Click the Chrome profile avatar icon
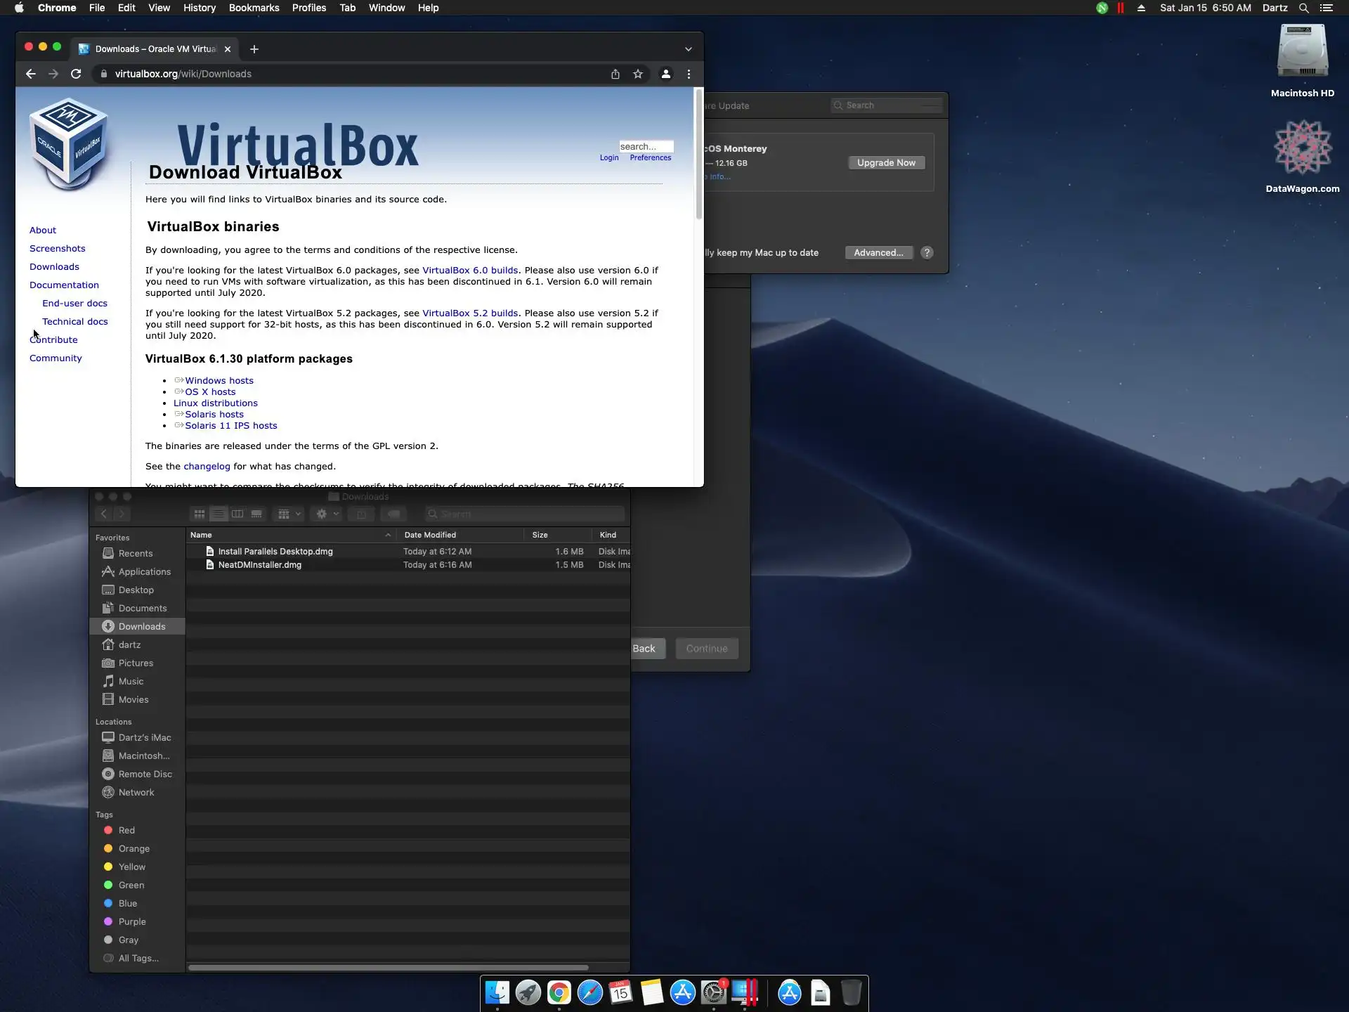Image resolution: width=1349 pixels, height=1012 pixels. pyautogui.click(x=665, y=74)
